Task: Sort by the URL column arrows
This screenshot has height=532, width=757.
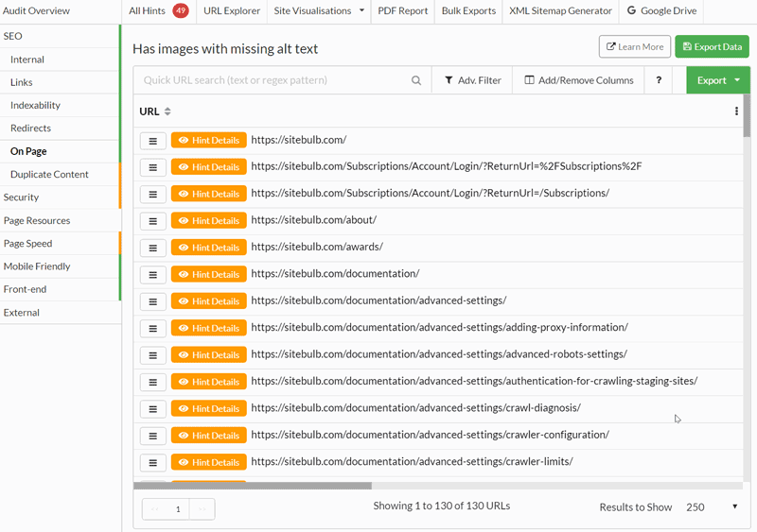Action: point(167,112)
